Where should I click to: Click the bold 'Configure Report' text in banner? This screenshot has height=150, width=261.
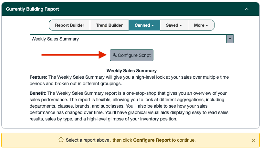(x=152, y=140)
